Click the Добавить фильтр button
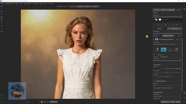Image resolution: width=186 pixels, height=104 pixels. [168, 36]
